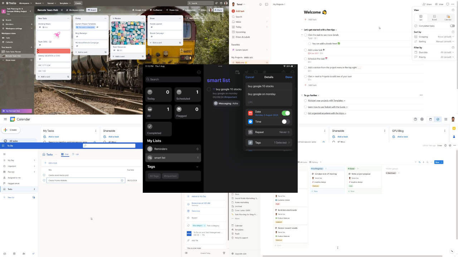Open the Completed tile in Reminders
The height and width of the screenshot is (257, 458).
[159, 129]
